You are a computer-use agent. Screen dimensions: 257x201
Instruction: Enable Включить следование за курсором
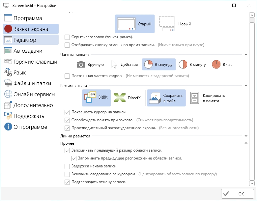(67, 174)
